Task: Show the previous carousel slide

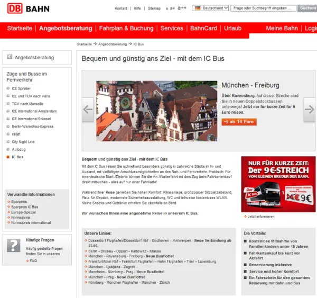Action: (88, 110)
